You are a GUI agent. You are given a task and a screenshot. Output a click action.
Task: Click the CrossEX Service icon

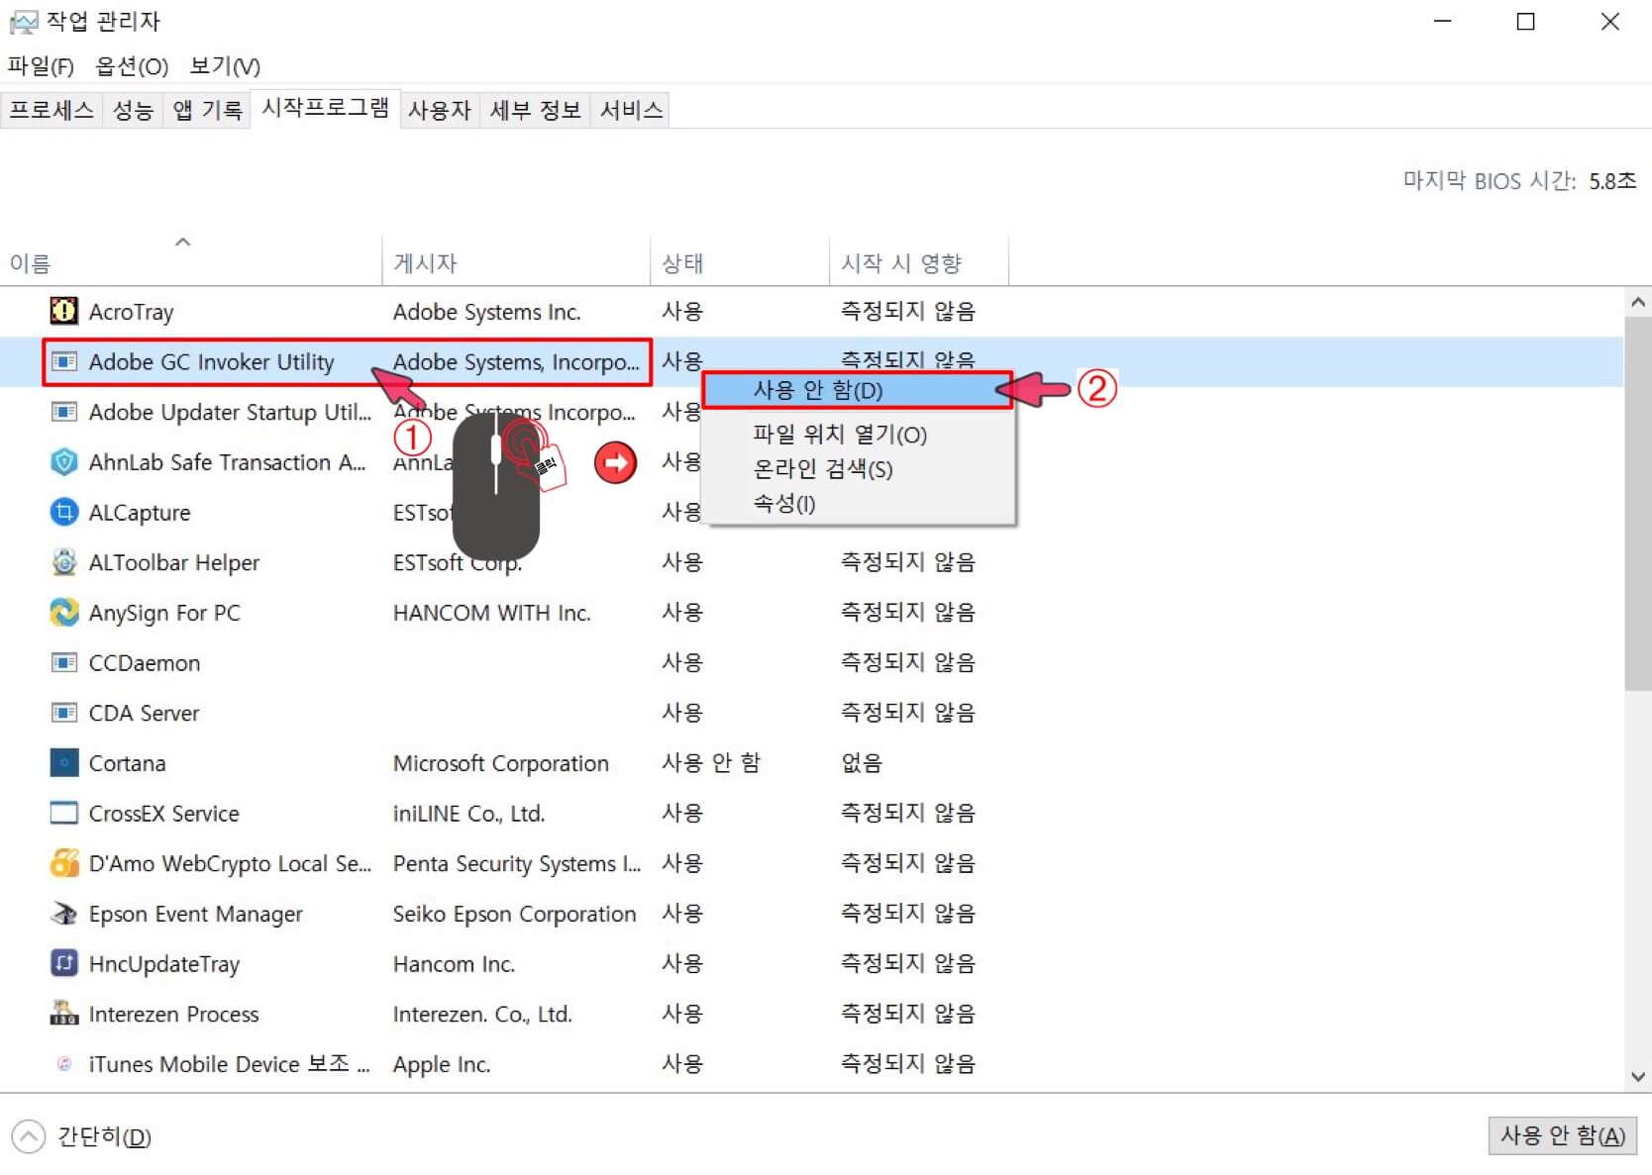(63, 813)
